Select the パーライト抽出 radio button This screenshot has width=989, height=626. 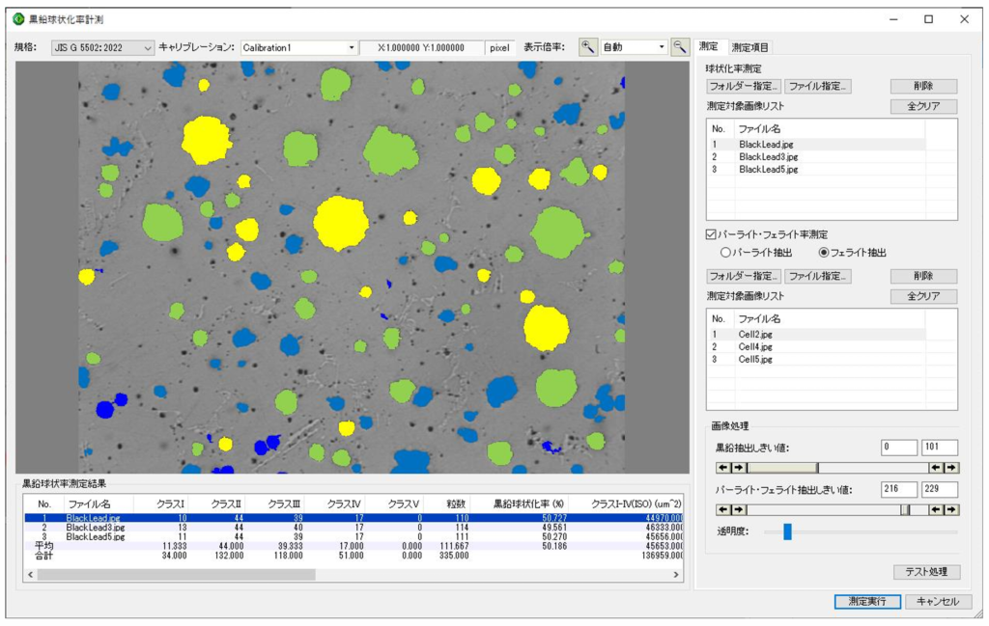click(x=726, y=253)
